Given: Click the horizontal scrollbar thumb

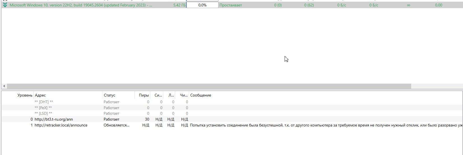Looking at the screenshot, I should click(x=209, y=86).
